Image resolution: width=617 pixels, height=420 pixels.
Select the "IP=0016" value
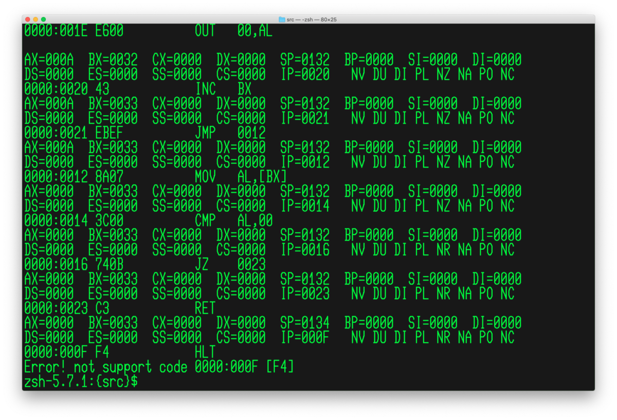coord(305,250)
